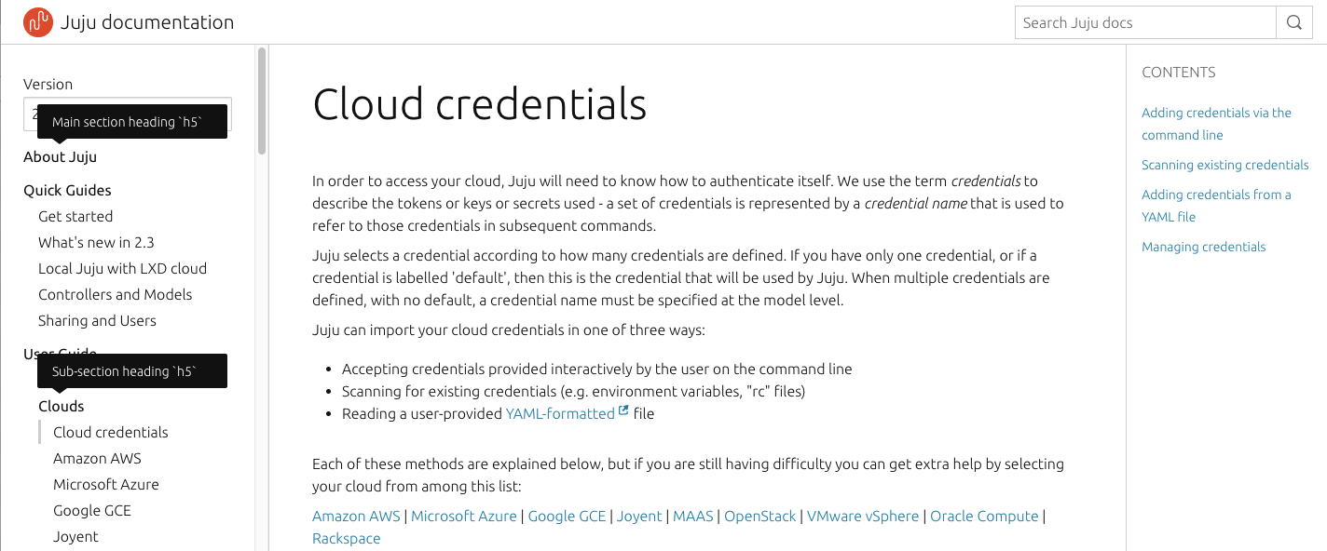The image size is (1327, 551).
Task: Open Managing credentials from the contents list
Action: pyautogui.click(x=1203, y=247)
